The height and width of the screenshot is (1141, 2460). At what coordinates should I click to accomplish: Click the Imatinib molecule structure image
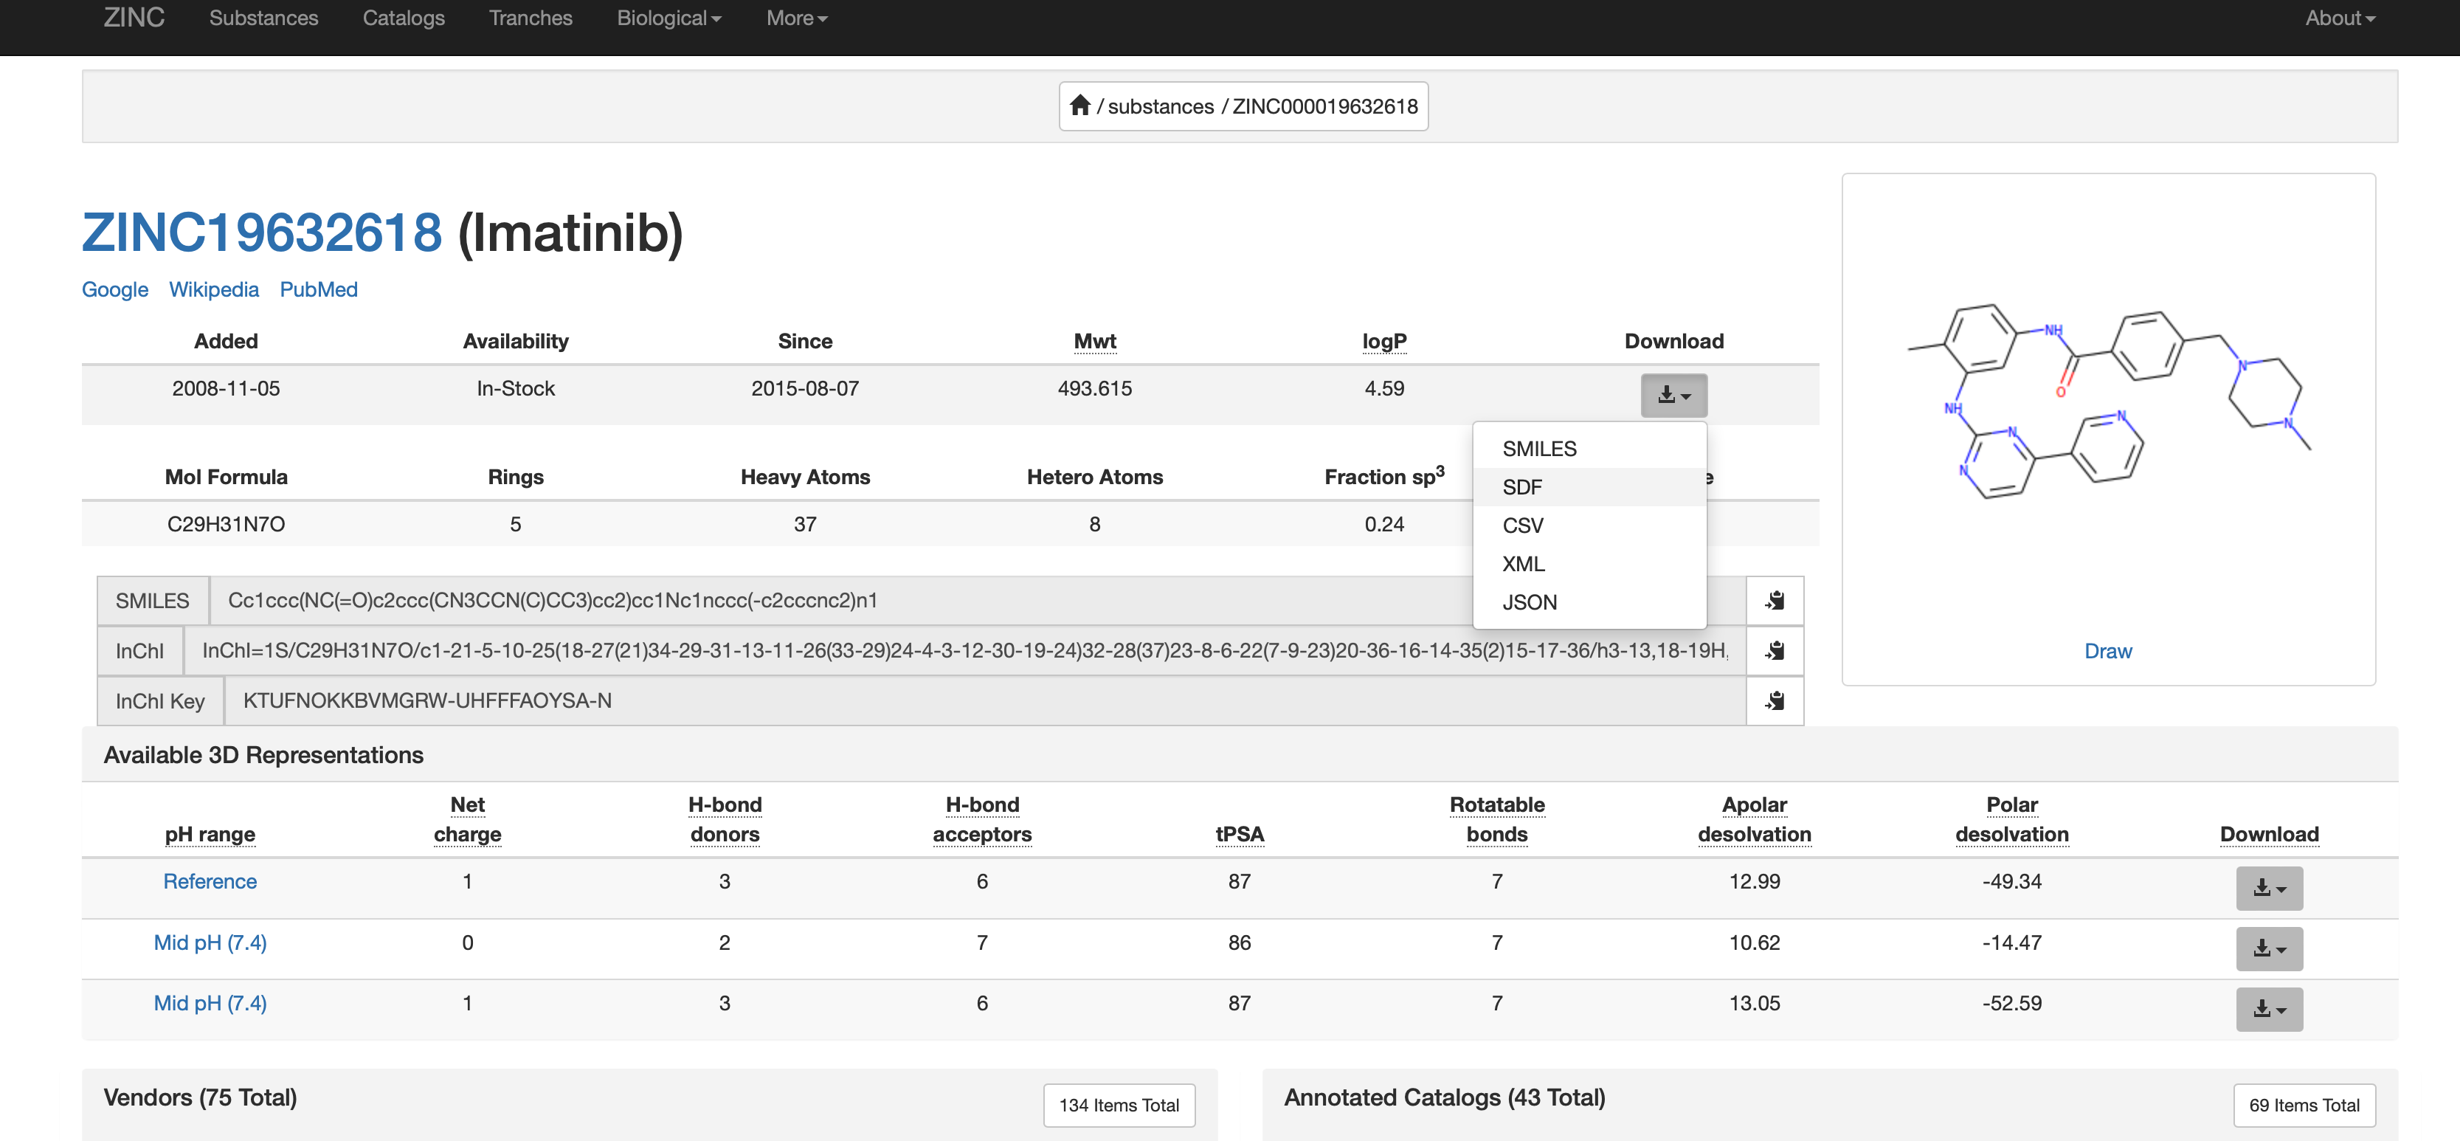(2109, 401)
